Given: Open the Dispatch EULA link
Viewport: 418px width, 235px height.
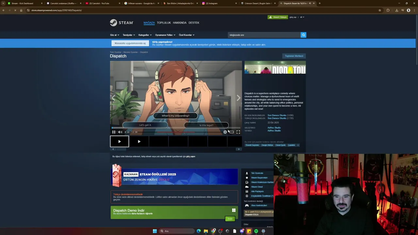Looking at the screenshot, I should pyautogui.click(x=252, y=214).
